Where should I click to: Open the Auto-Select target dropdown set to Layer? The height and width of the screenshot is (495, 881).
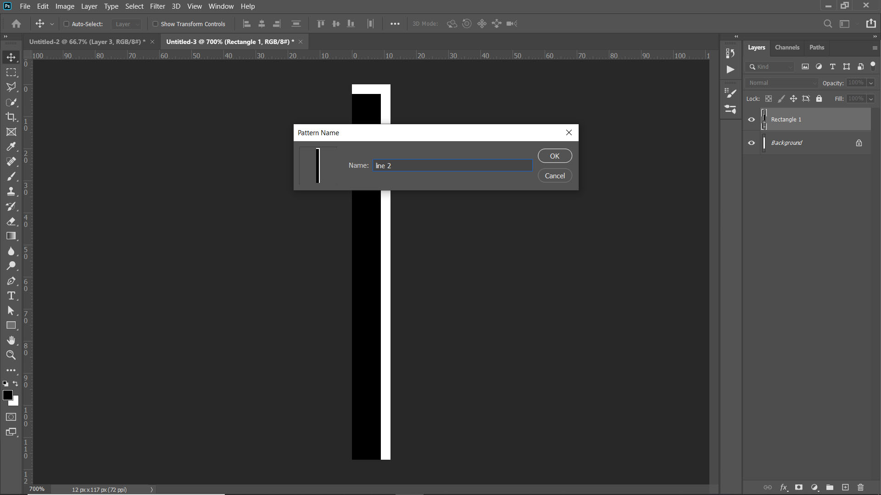[x=126, y=24]
